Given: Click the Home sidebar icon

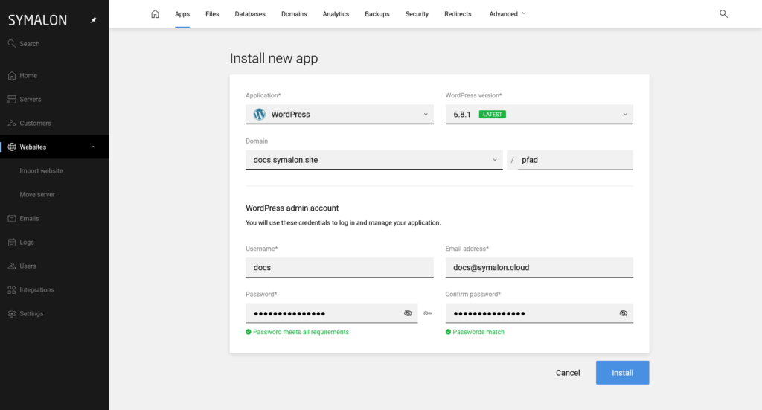Looking at the screenshot, I should point(12,75).
